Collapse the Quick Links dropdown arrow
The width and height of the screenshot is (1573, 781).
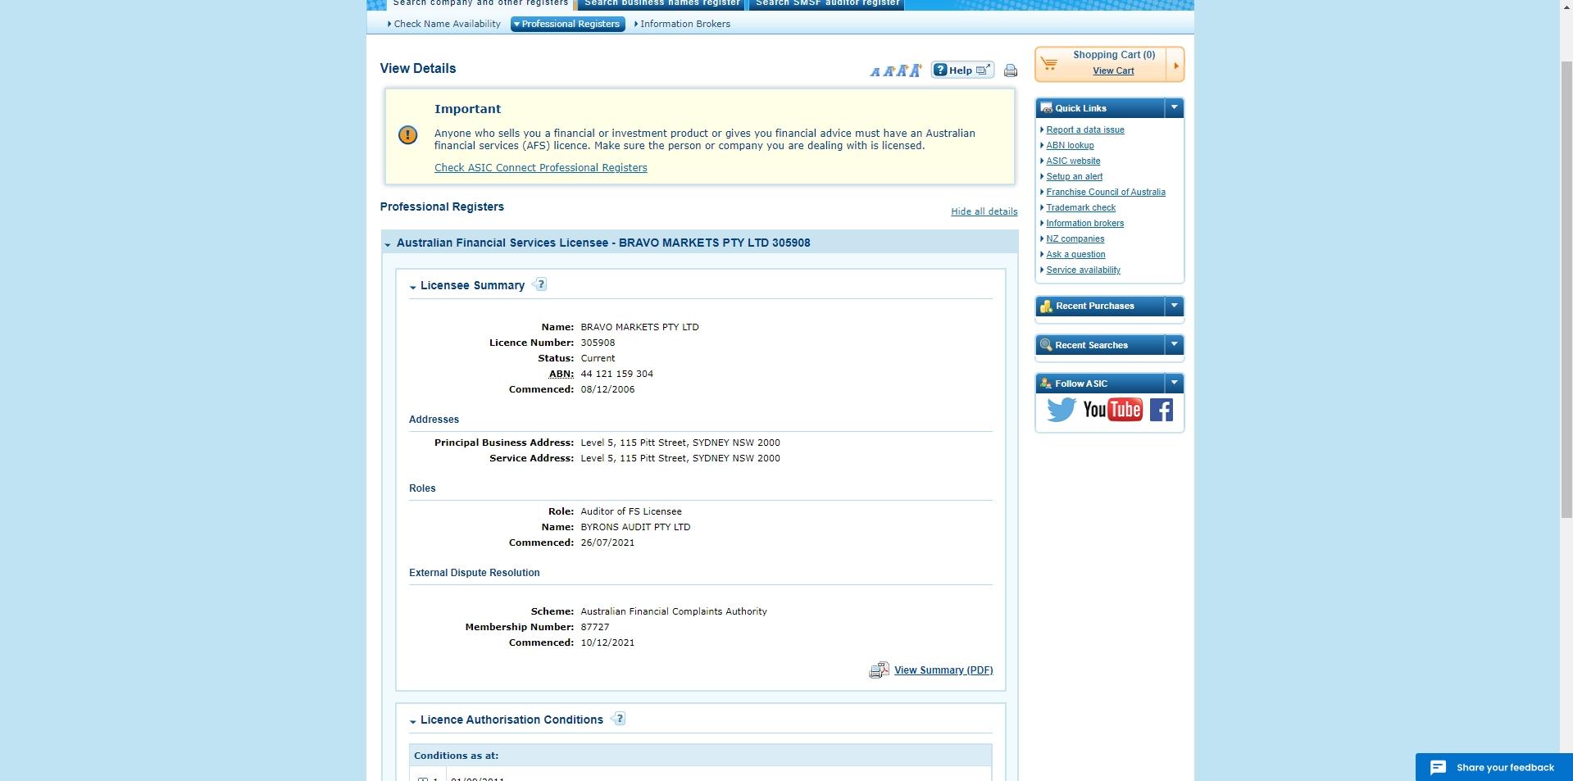[1174, 107]
